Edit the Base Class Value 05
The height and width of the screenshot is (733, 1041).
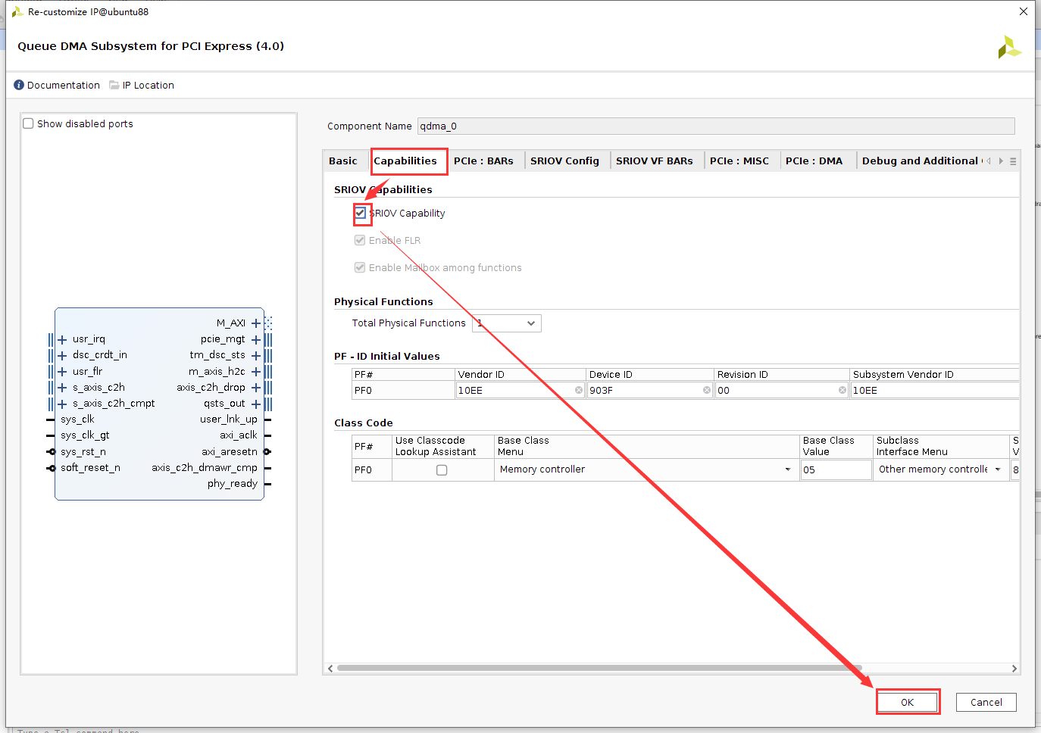click(836, 469)
